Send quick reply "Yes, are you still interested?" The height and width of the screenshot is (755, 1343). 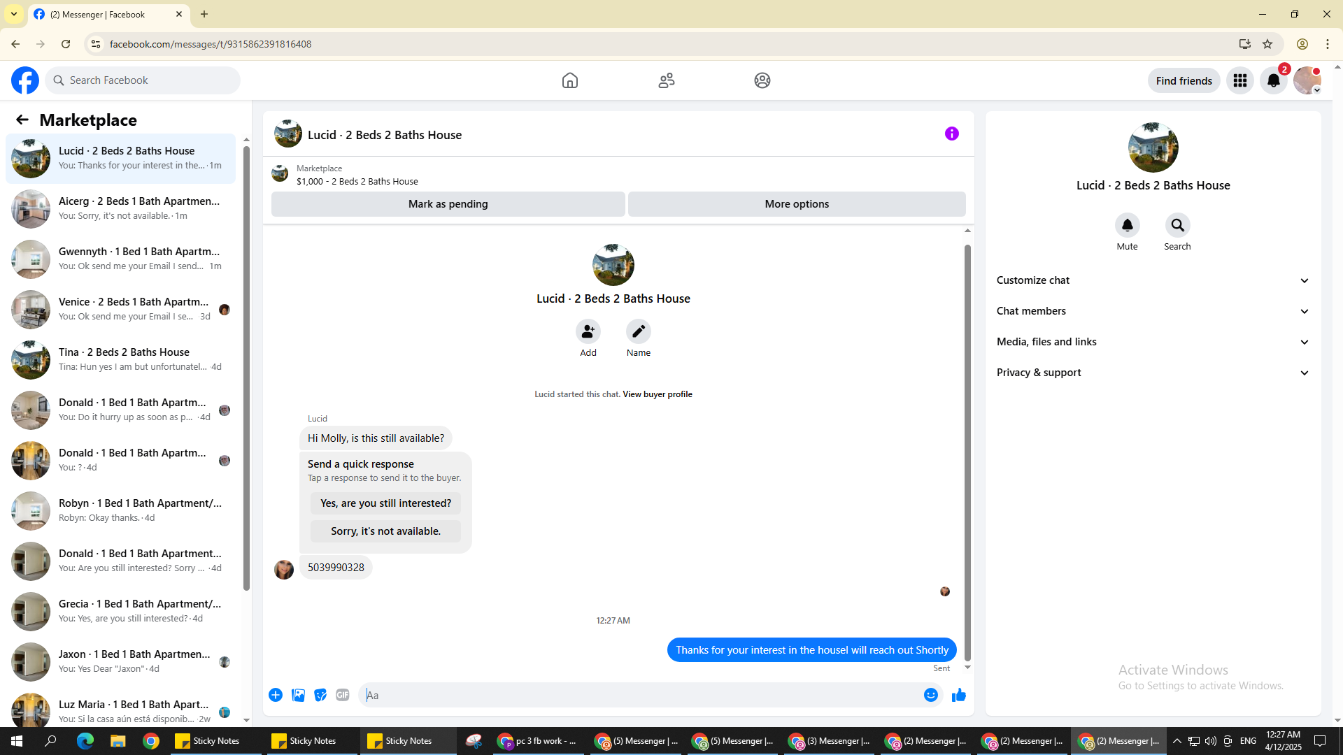tap(385, 503)
